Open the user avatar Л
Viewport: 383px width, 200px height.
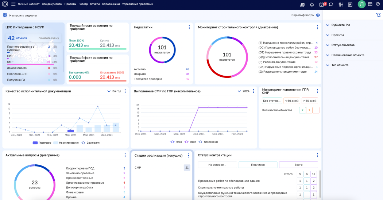click(x=361, y=4)
